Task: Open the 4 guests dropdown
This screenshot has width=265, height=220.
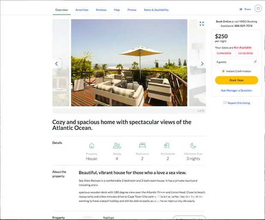Action: 236,62
